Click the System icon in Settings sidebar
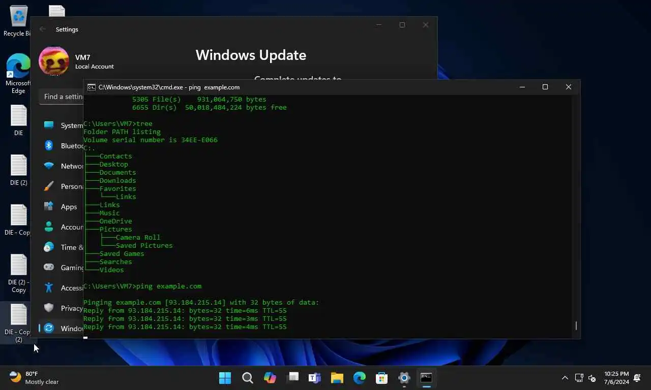 pyautogui.click(x=49, y=125)
